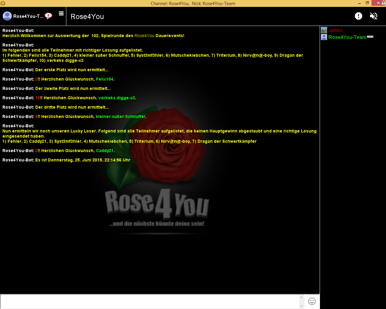This screenshot has height=309, width=386.
Task: Click the green Felix154 winner name
Action: (x=105, y=79)
